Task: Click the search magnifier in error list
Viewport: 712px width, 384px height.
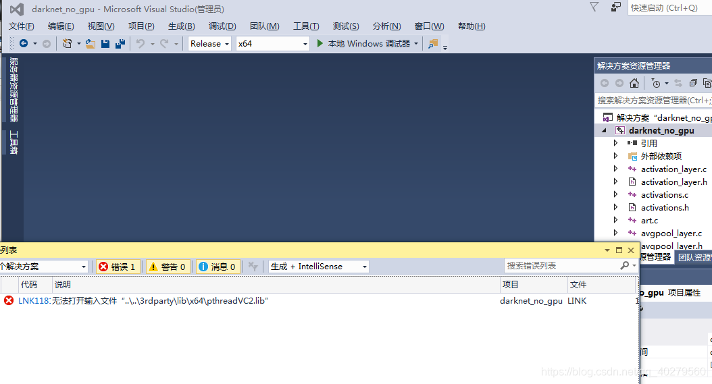Action: [x=625, y=265]
